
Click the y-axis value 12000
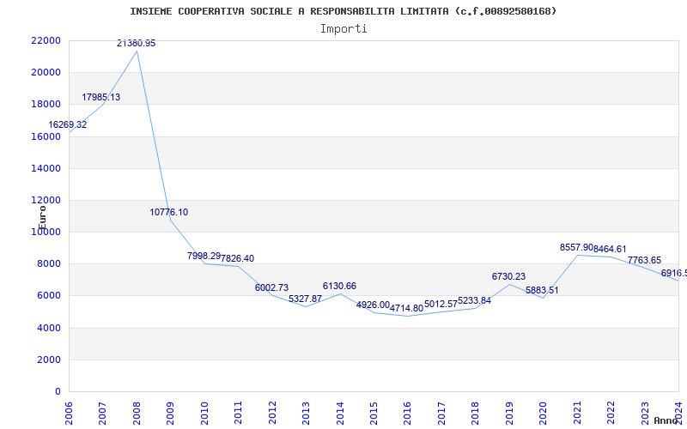46,201
